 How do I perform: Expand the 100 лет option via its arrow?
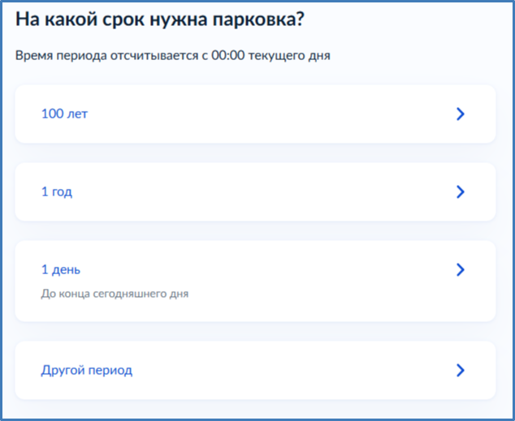click(460, 114)
